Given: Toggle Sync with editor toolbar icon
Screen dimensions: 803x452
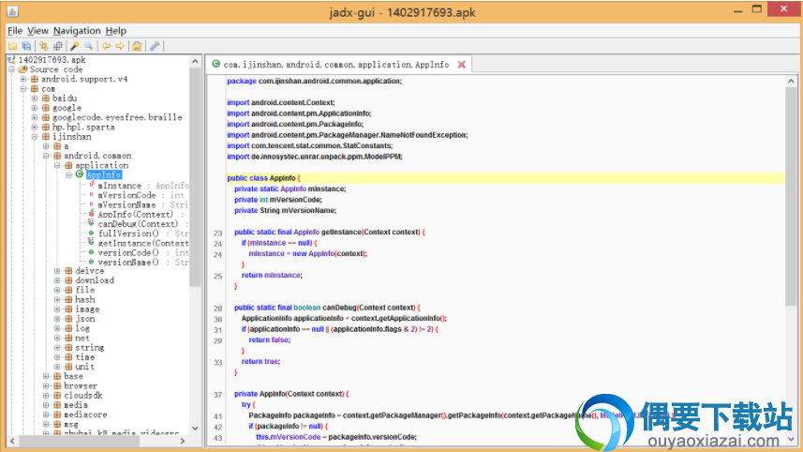Looking at the screenshot, I should 43,46.
